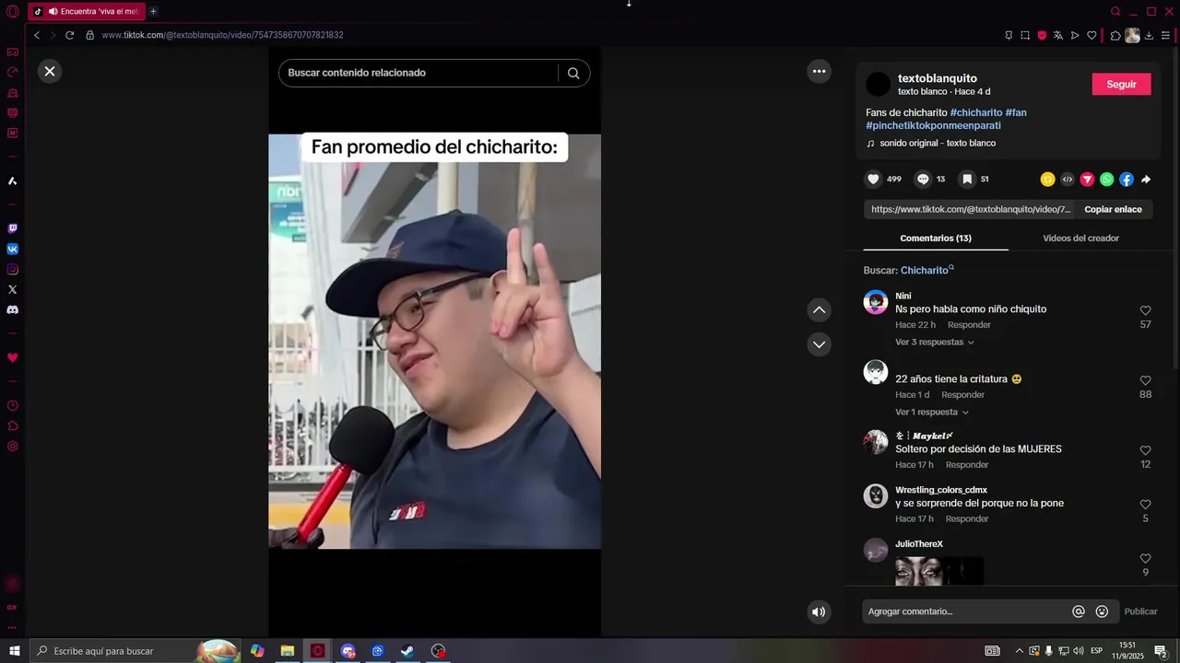Open notification center in system tray

pyautogui.click(x=1161, y=651)
